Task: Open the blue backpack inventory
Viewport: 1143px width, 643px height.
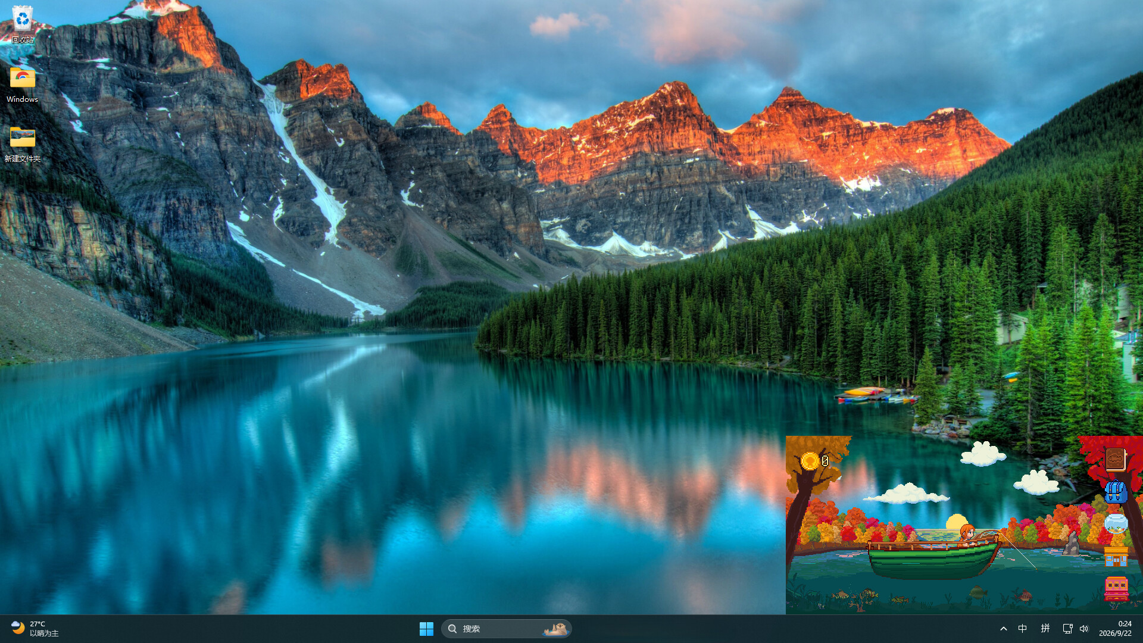Action: coord(1116,492)
